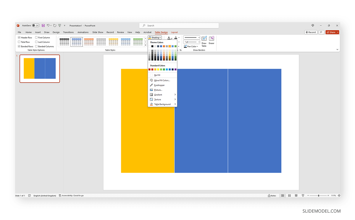Click the 111% zoom level
Viewport: 355px width, 220px height.
[x=333, y=196]
